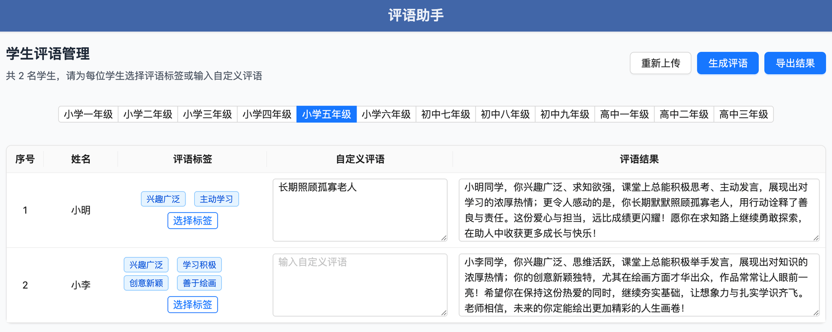Switch to the 初中九年级 grade tab
The height and width of the screenshot is (332, 832).
pyautogui.click(x=564, y=114)
